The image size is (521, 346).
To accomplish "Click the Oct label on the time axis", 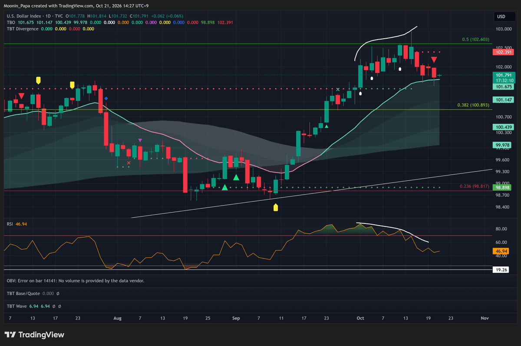I will [x=360, y=318].
